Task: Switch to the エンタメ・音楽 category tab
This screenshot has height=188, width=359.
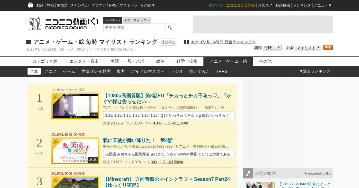Action: click(84, 61)
